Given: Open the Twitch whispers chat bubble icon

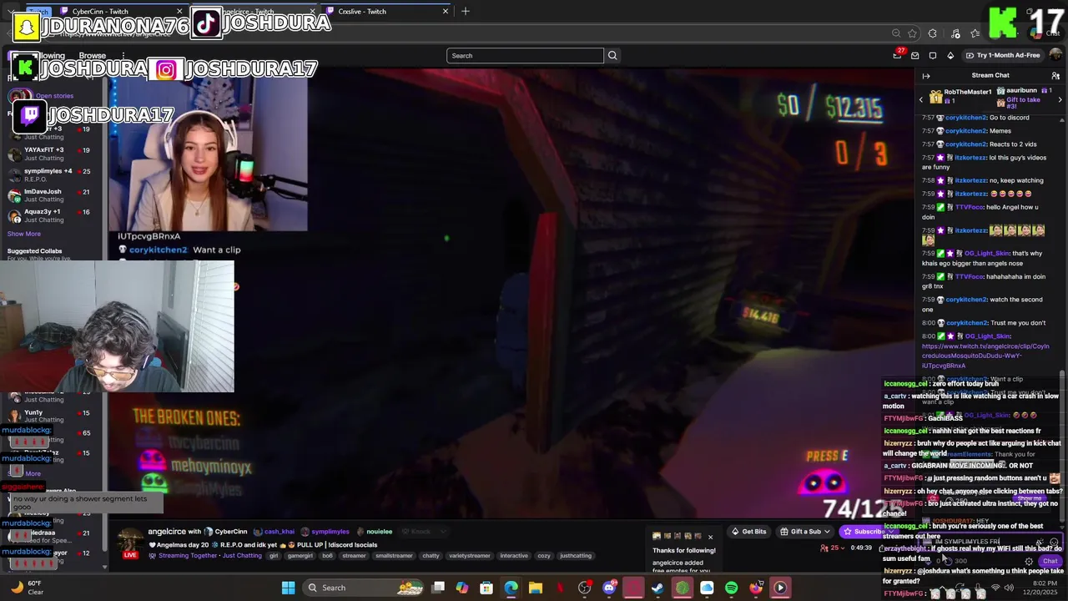Looking at the screenshot, I should coord(933,56).
